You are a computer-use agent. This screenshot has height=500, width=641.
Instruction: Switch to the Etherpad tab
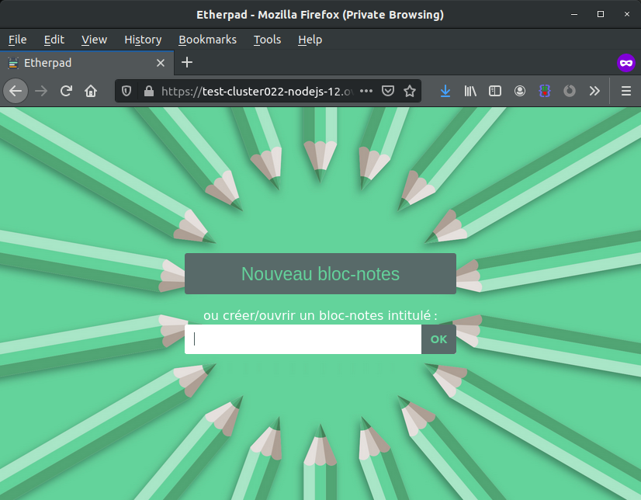click(x=78, y=63)
